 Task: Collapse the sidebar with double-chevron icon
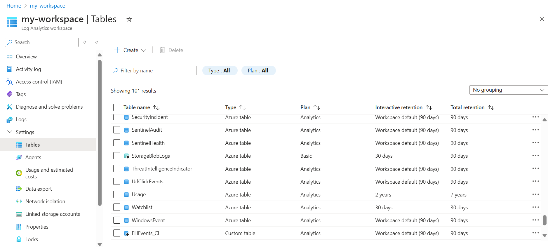click(x=97, y=42)
